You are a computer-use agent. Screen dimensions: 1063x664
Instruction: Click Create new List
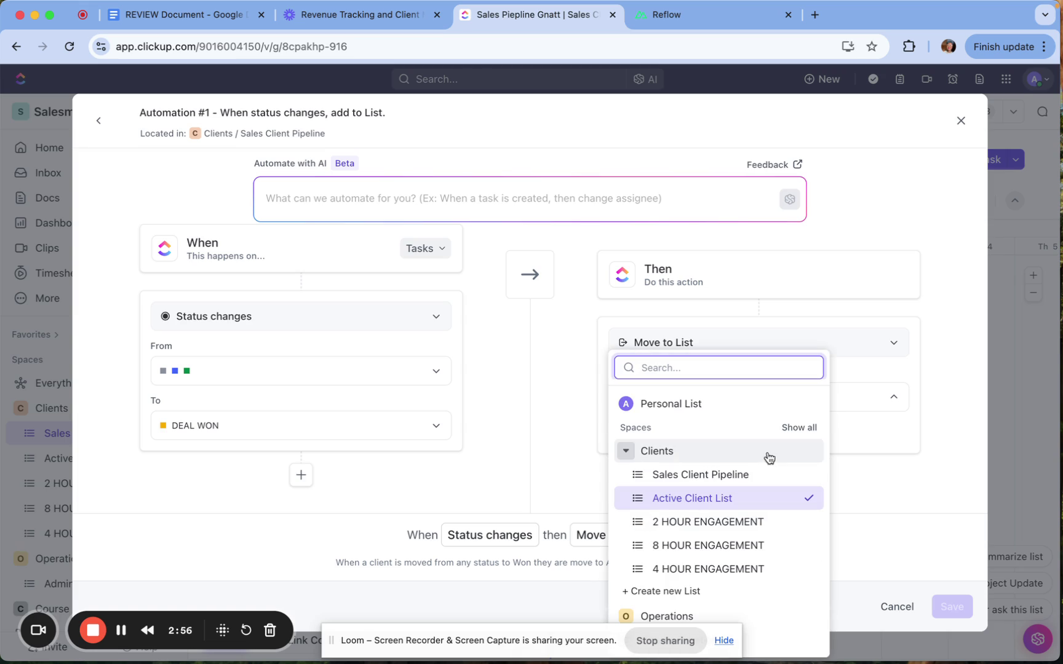pos(661,591)
